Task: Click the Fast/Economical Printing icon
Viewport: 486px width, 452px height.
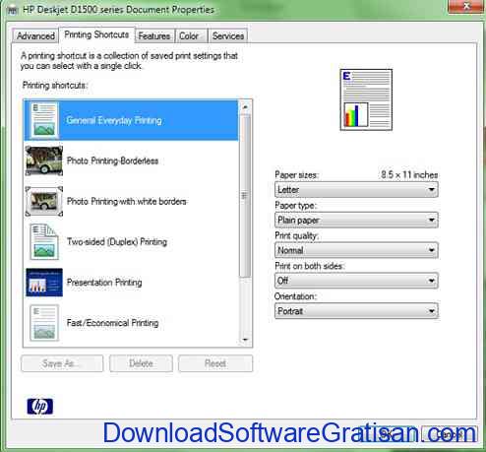Action: click(44, 323)
